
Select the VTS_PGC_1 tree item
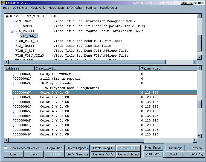click(x=29, y=36)
